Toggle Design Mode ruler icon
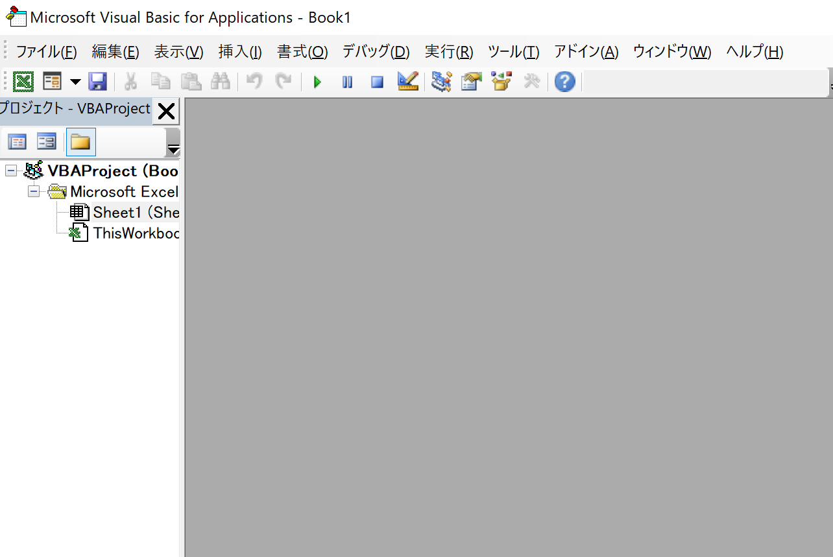This screenshot has width=833, height=557. pos(407,82)
